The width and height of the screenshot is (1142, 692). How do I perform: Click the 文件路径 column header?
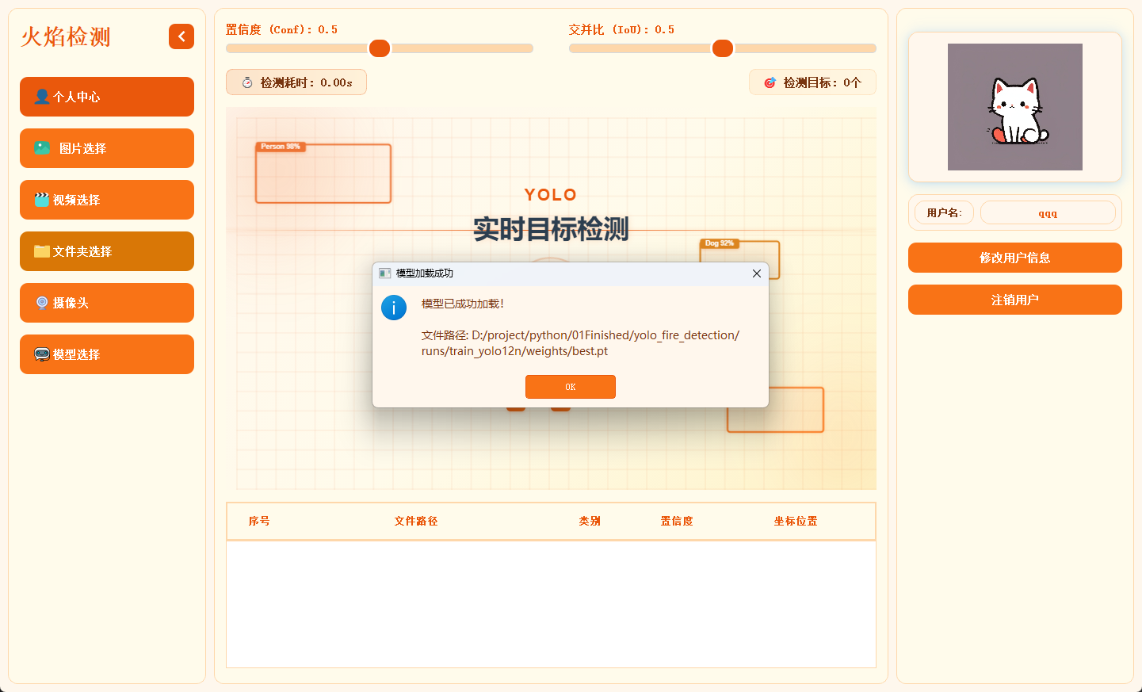[x=416, y=521]
